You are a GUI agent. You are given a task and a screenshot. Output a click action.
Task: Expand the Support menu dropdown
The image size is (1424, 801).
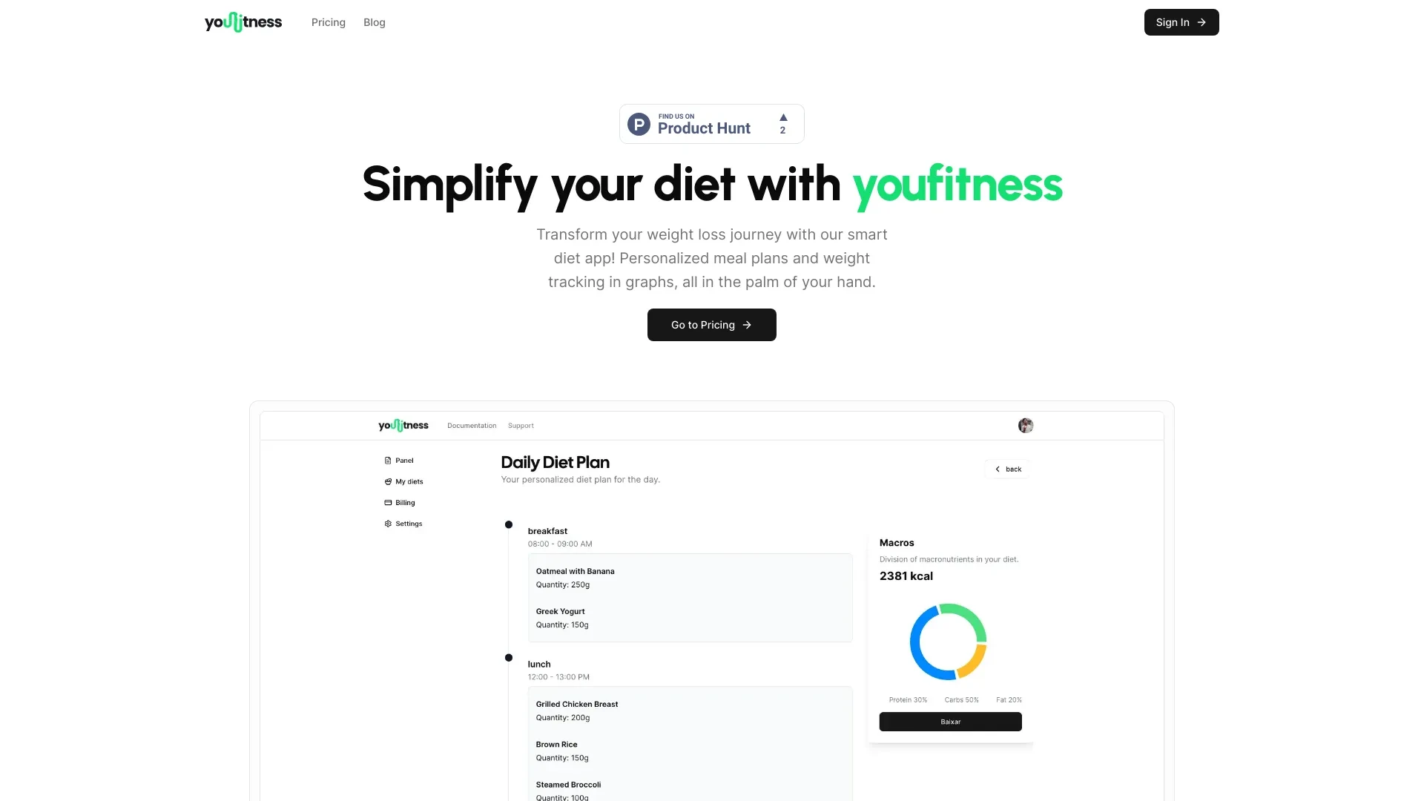tap(521, 424)
